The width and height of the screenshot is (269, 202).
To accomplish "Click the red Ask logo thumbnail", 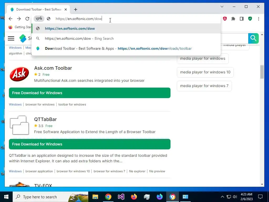I will (19, 74).
